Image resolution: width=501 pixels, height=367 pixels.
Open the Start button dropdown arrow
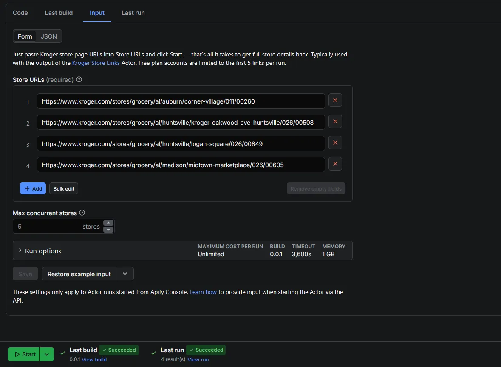[x=47, y=354]
